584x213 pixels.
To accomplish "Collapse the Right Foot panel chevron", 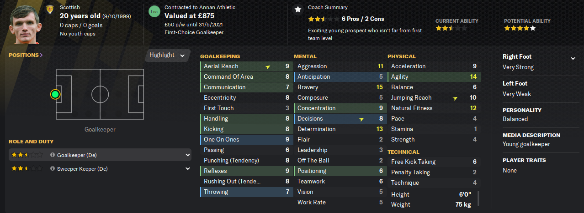I will coord(573,58).
